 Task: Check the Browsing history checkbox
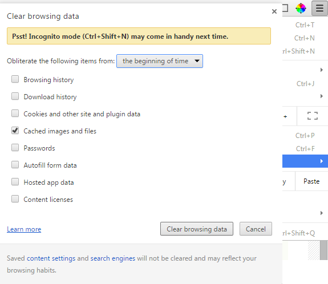coord(15,79)
